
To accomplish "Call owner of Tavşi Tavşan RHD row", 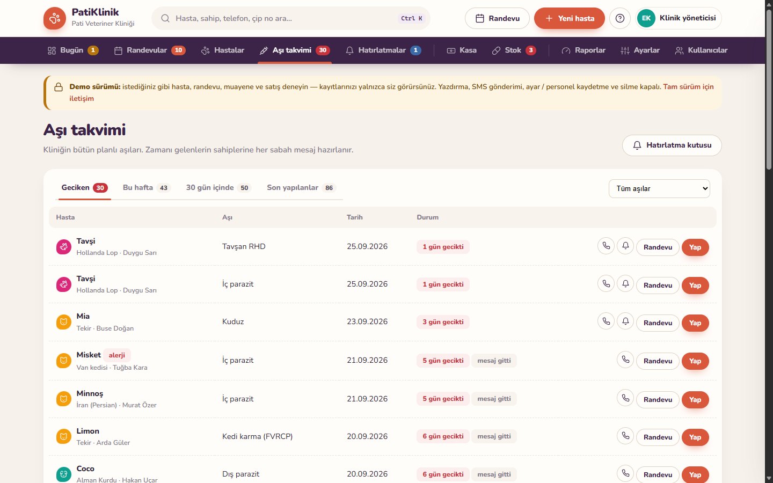I will point(606,246).
